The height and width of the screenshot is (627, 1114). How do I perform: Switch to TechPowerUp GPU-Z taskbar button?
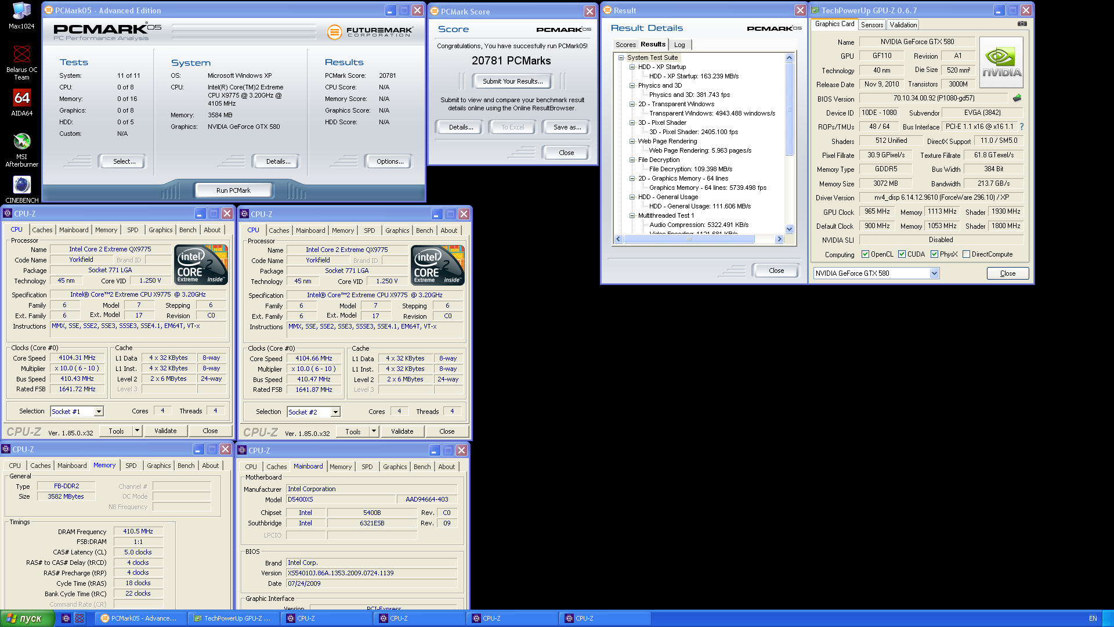(x=234, y=618)
